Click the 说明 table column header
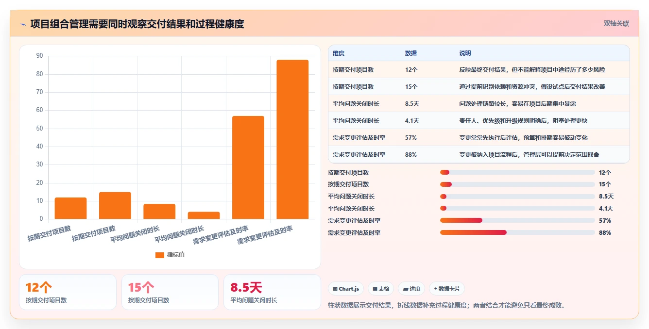The height and width of the screenshot is (329, 649). click(x=465, y=53)
